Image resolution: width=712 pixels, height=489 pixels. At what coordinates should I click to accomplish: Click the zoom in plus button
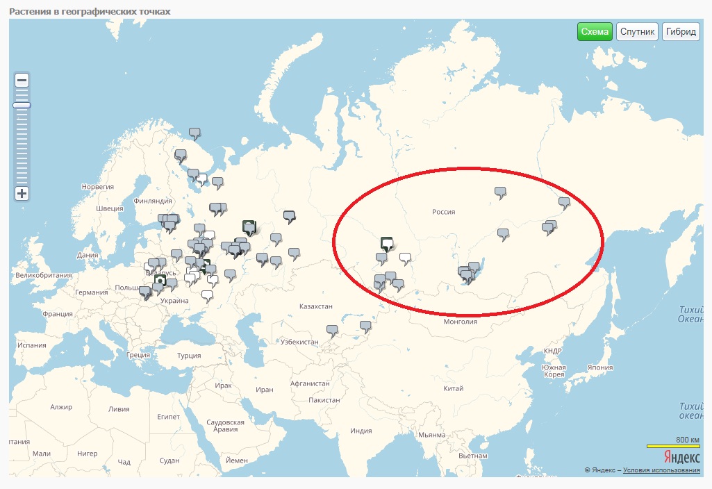coord(22,193)
